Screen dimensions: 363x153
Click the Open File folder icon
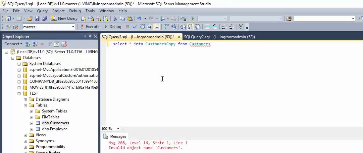pyautogui.click(x=29, y=18)
